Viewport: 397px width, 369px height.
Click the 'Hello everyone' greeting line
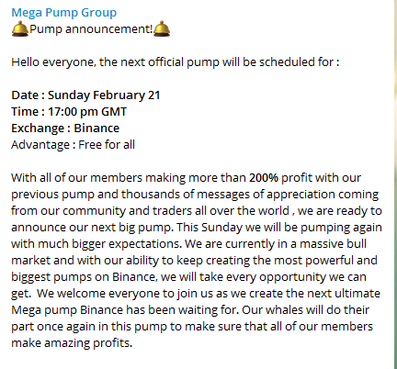(176, 62)
